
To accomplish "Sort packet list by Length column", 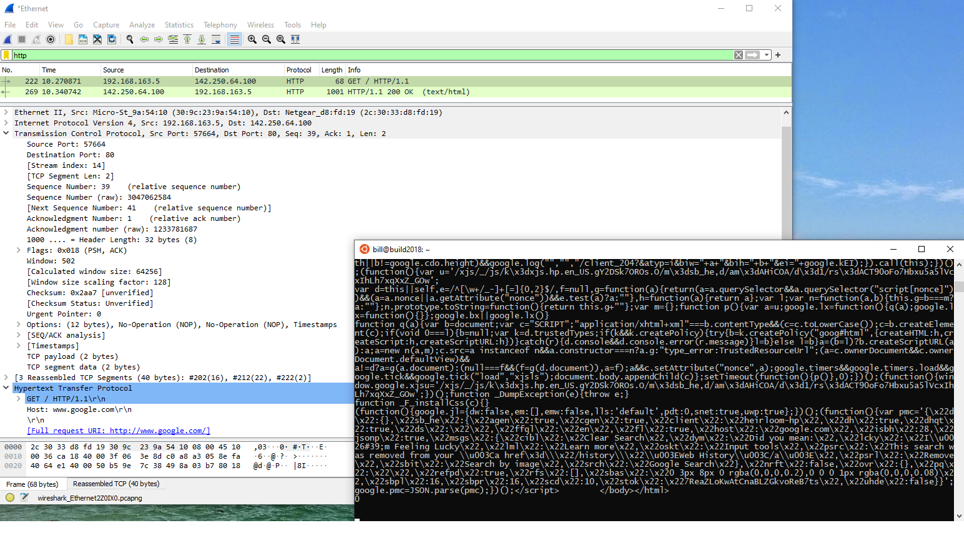I will 332,70.
